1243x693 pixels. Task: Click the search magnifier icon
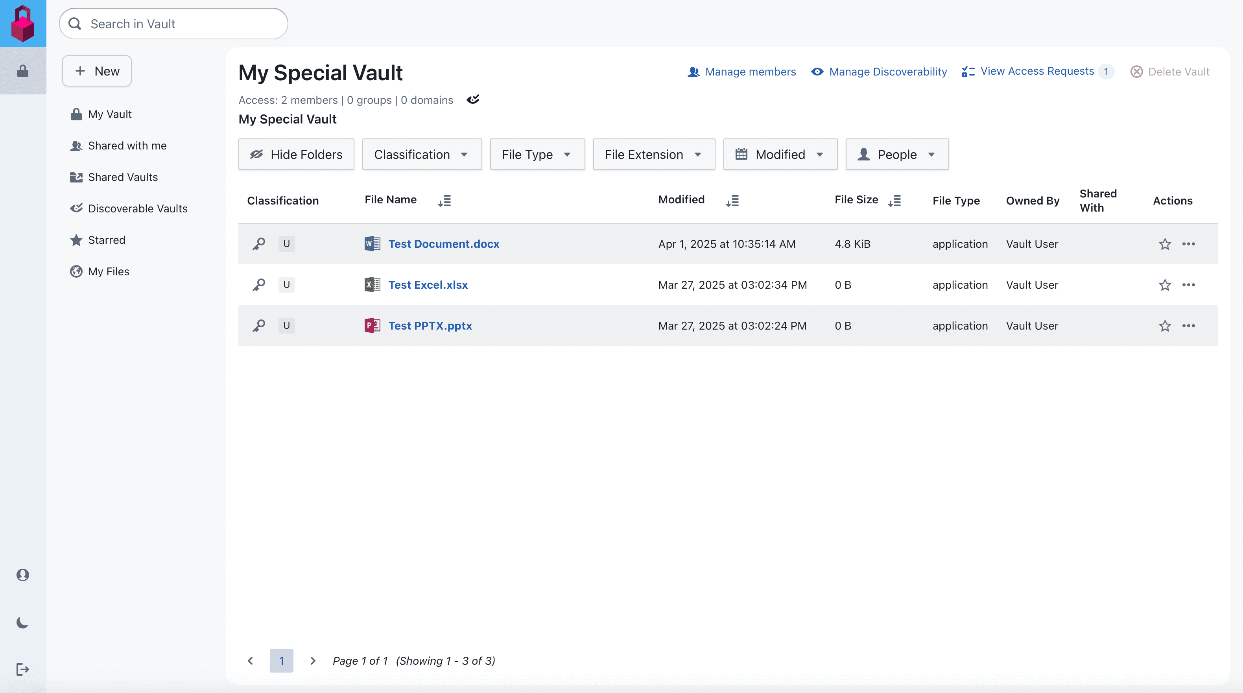(x=75, y=24)
